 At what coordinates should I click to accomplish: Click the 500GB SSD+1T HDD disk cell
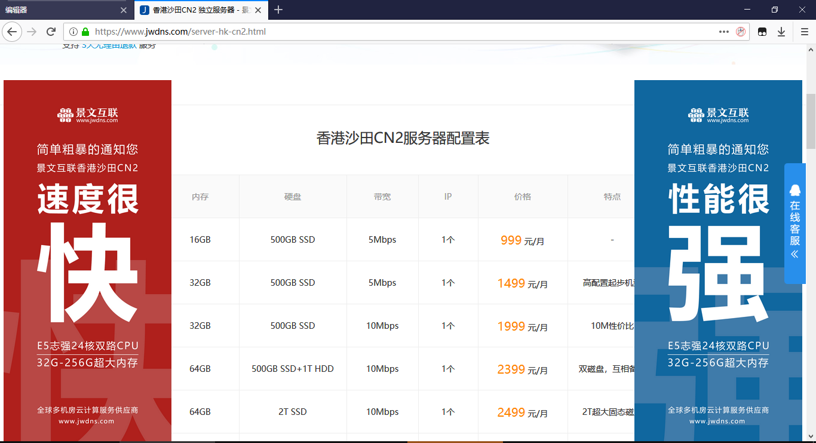[293, 369]
